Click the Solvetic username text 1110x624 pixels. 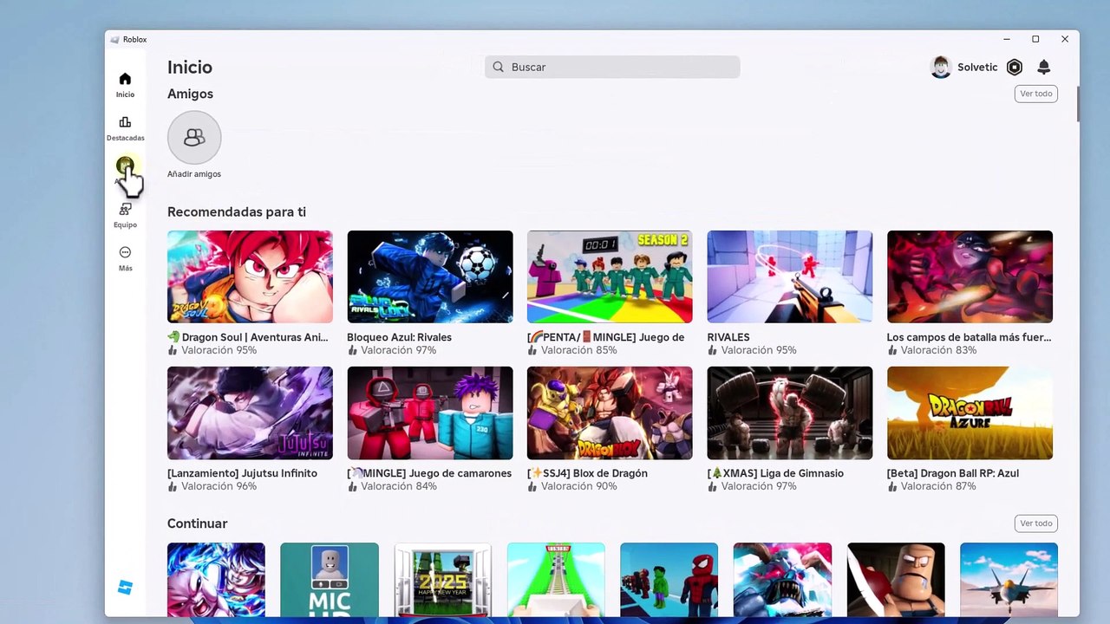[x=977, y=68]
